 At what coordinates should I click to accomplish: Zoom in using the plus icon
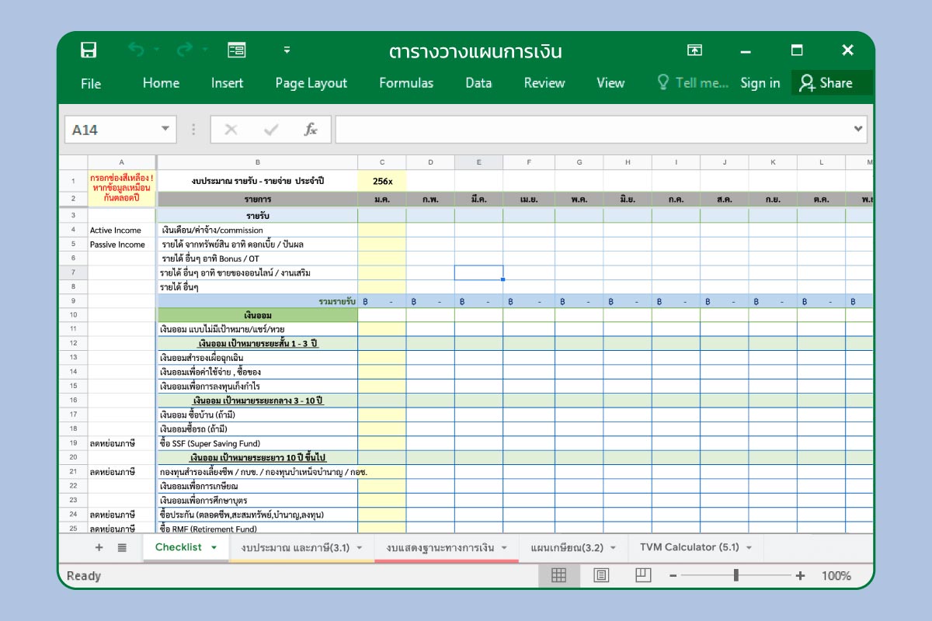click(x=800, y=575)
